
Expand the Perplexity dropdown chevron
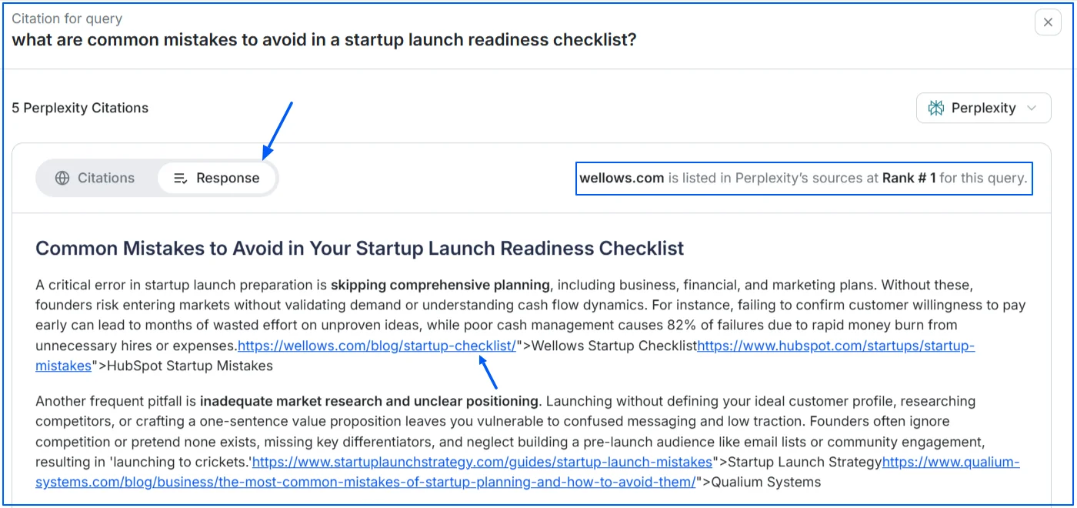pos(1032,109)
